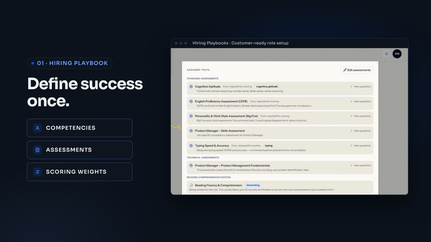This screenshot has width=431, height=242.
Task: Toggle the Product Manager - Skills Assessment check circle
Action: [x=191, y=131]
